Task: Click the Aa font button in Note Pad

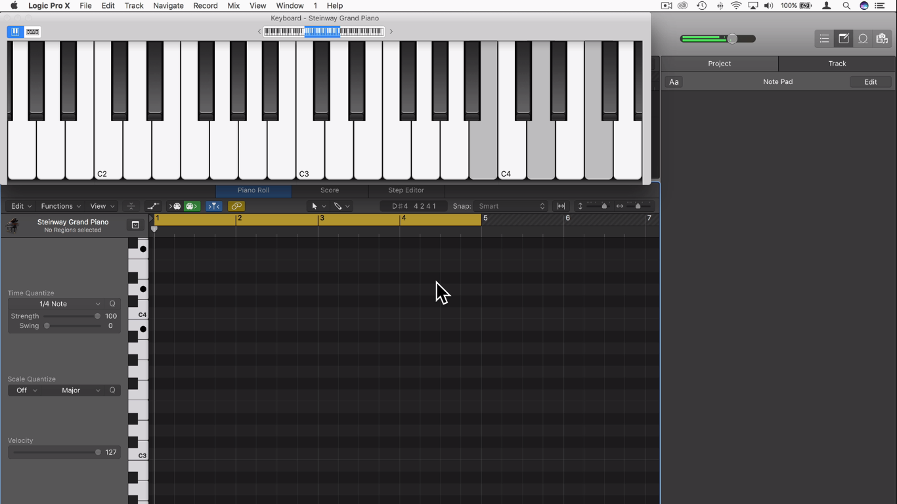Action: click(674, 82)
